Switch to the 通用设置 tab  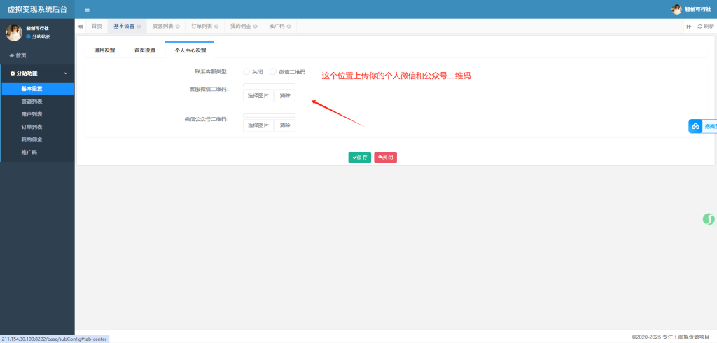pyautogui.click(x=104, y=50)
